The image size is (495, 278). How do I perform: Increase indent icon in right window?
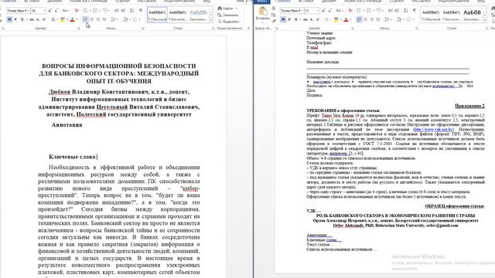point(397,11)
